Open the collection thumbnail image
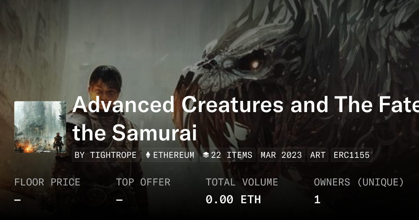 [x=40, y=127]
